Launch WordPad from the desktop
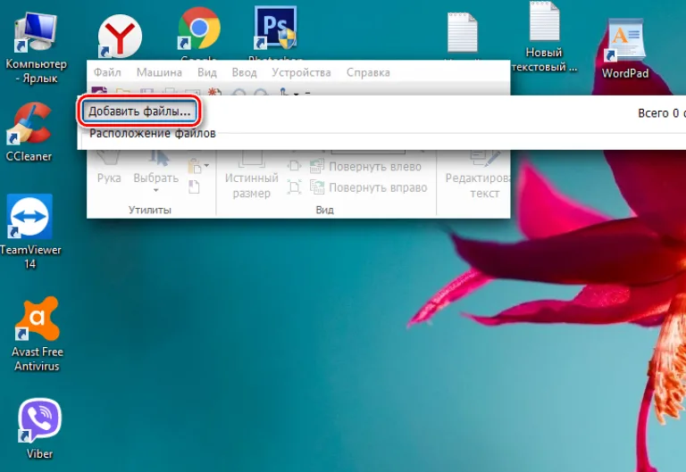The width and height of the screenshot is (686, 472). [x=624, y=48]
